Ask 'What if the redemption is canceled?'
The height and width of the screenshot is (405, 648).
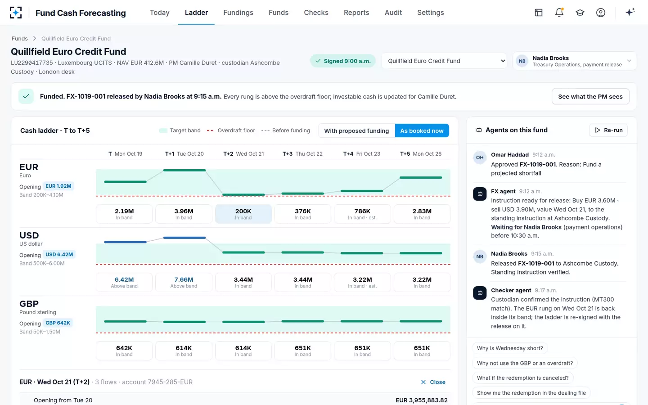[523, 378]
